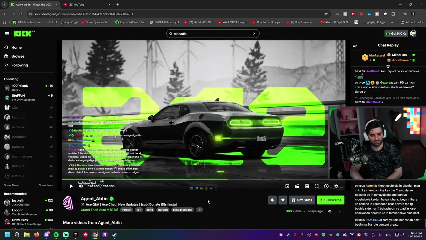
Task: Open Agent_Abtin channel name link
Action: pos(94,199)
